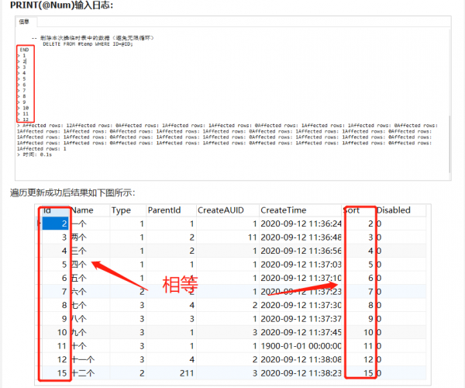Click the Type cell in 十二个 row
465x388 pixels.
pos(128,373)
